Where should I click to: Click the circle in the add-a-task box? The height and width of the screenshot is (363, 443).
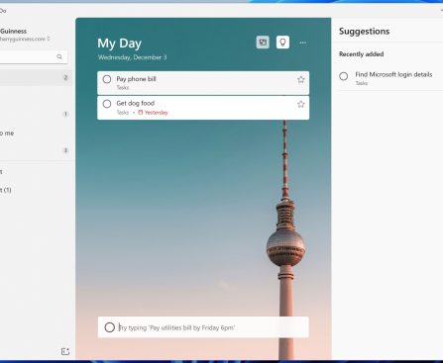pyautogui.click(x=110, y=327)
